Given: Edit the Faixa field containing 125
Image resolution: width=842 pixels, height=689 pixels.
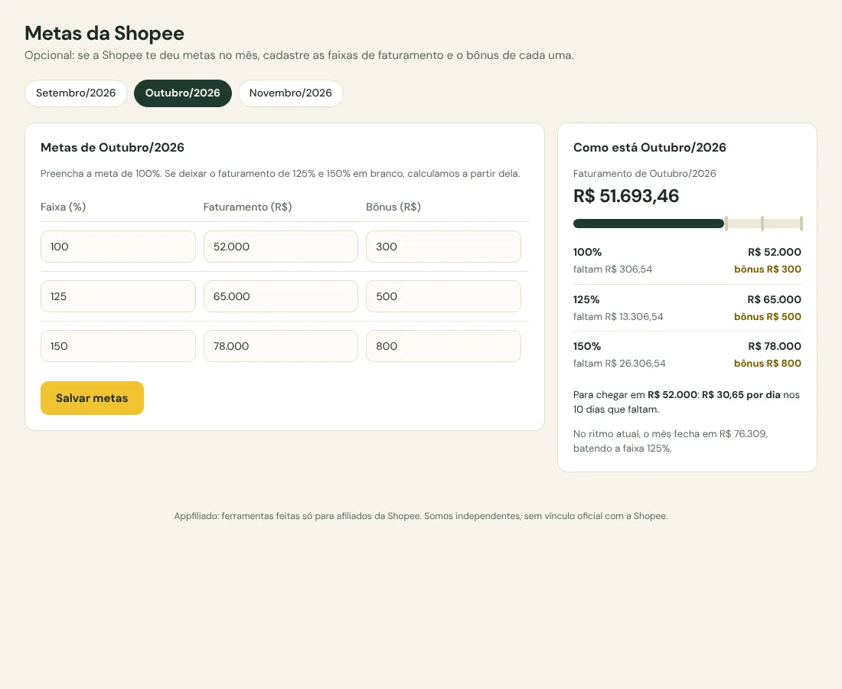Looking at the screenshot, I should 118,296.
